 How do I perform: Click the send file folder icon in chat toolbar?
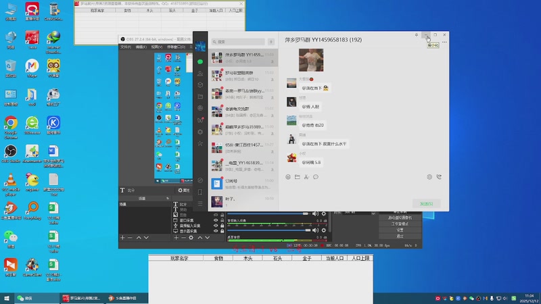(x=298, y=177)
